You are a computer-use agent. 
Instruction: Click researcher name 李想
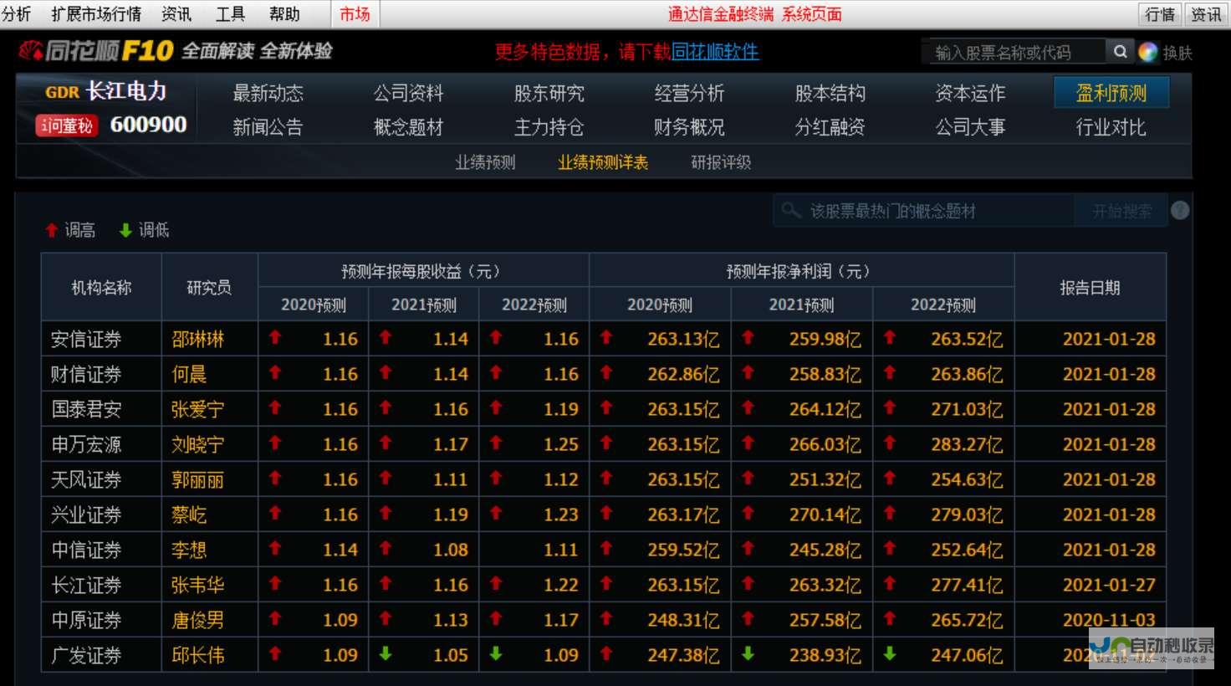click(x=189, y=550)
